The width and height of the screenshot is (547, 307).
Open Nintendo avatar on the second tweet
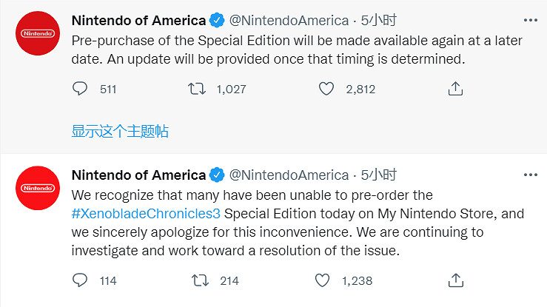[36, 189]
